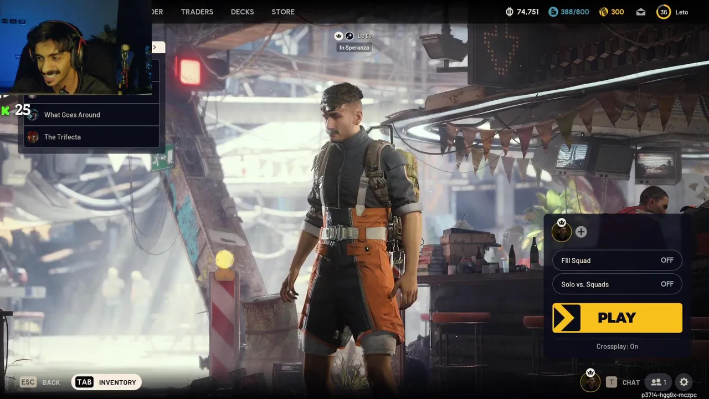
Task: Go back with the ESC Back button
Action: pos(40,382)
